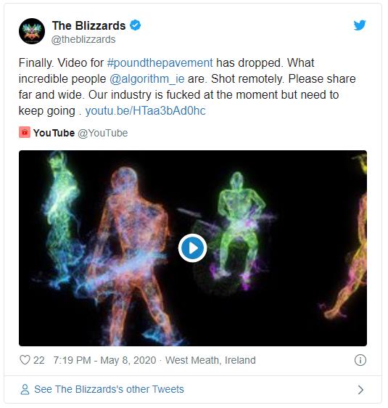Click the red YouTube card icon
Image resolution: width=388 pixels, height=408 pixels.
pyautogui.click(x=25, y=132)
